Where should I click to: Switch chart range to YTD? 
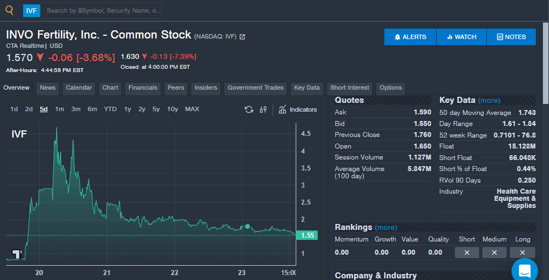[110, 109]
